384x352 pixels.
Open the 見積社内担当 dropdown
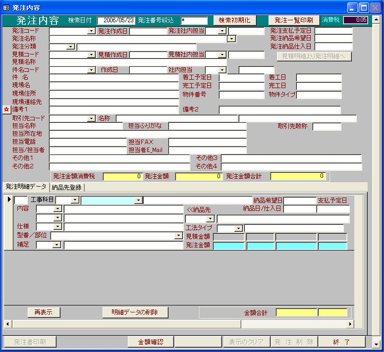222,54
